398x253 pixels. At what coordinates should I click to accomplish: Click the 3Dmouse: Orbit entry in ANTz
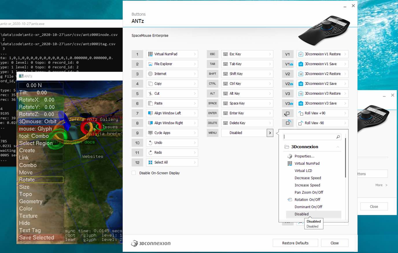[x=41, y=122]
